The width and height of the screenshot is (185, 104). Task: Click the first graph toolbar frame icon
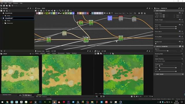point(36,11)
